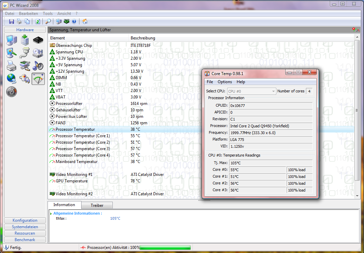Click the CPUID value field 0x10677
Screen dimensions: 364x253
[x=271, y=105]
